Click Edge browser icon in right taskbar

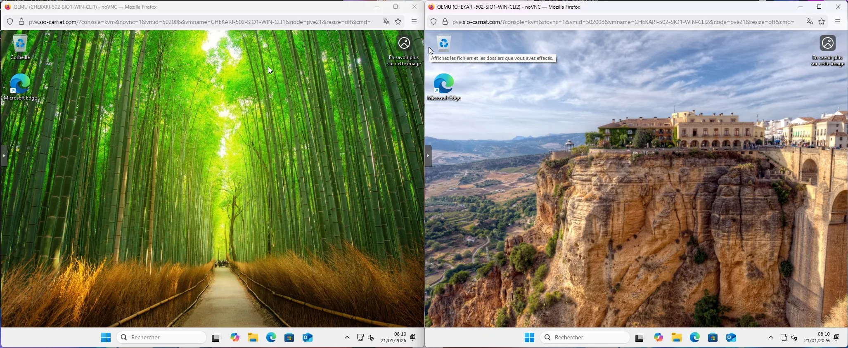[694, 338]
